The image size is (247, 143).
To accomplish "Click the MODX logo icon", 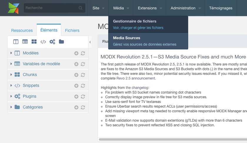I will 14,8.
